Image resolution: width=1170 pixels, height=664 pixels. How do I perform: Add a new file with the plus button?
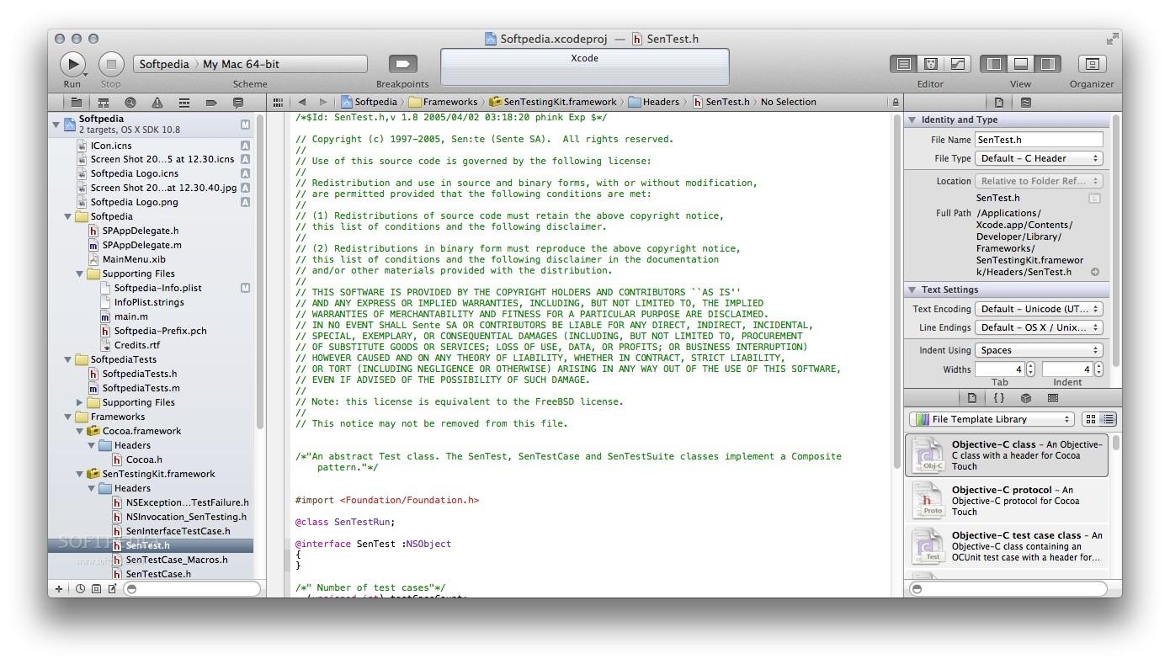pyautogui.click(x=59, y=589)
